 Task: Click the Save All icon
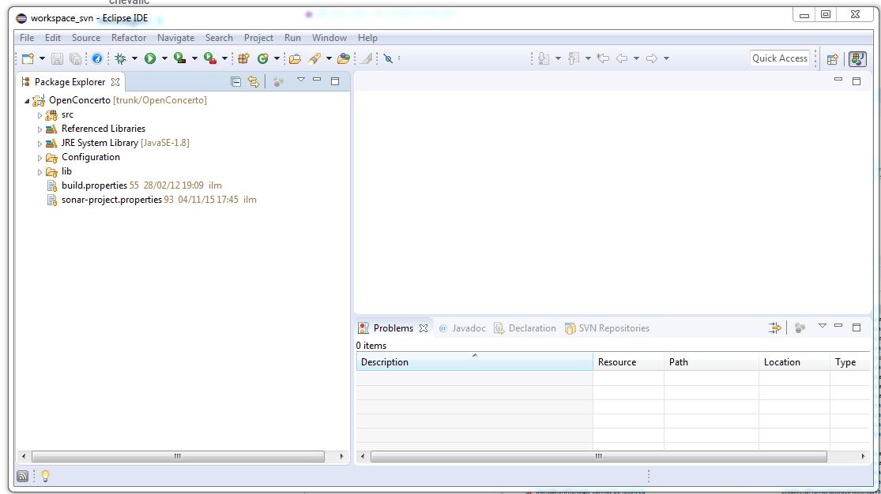[x=75, y=58]
